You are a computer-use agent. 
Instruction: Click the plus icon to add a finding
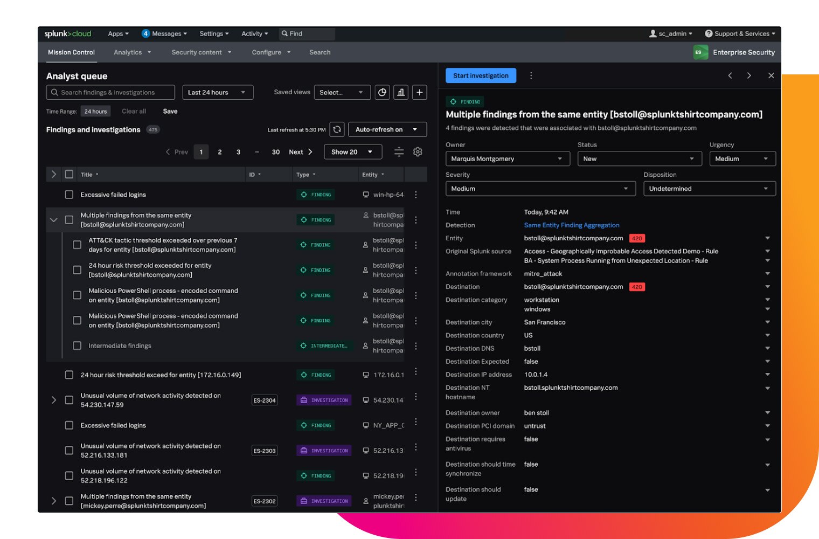point(419,92)
